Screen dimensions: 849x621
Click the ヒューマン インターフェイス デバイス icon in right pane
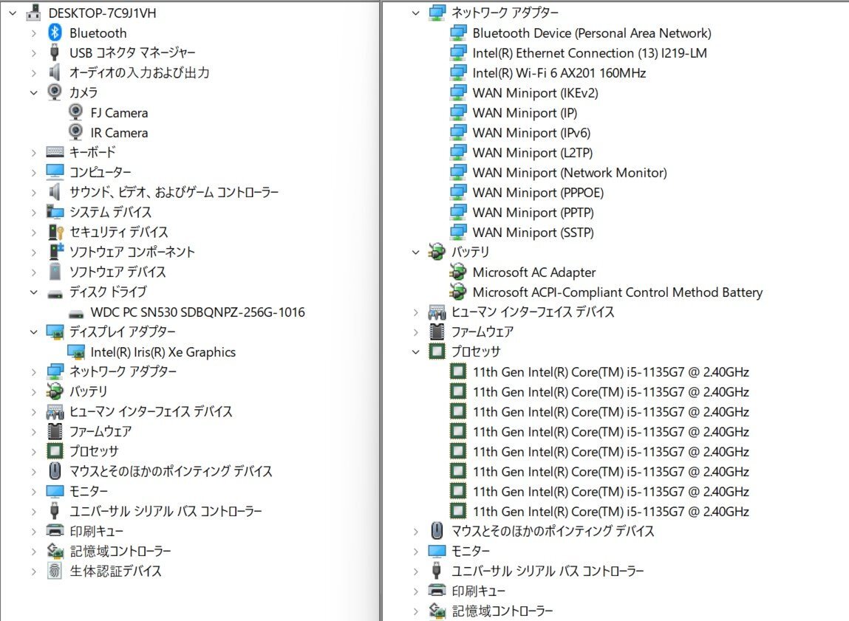coord(437,312)
